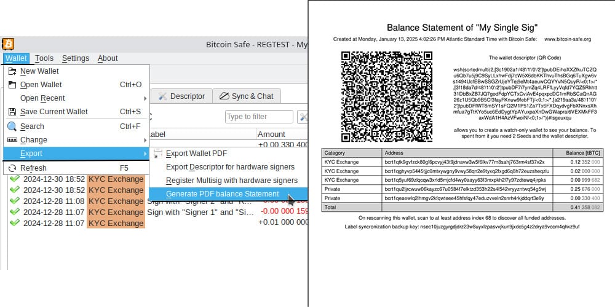
Task: Click the wallet descriptor text block in PDF
Action: pos(525,93)
